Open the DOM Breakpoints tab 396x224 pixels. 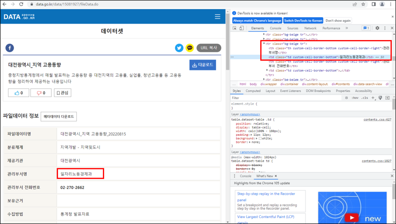click(x=318, y=91)
